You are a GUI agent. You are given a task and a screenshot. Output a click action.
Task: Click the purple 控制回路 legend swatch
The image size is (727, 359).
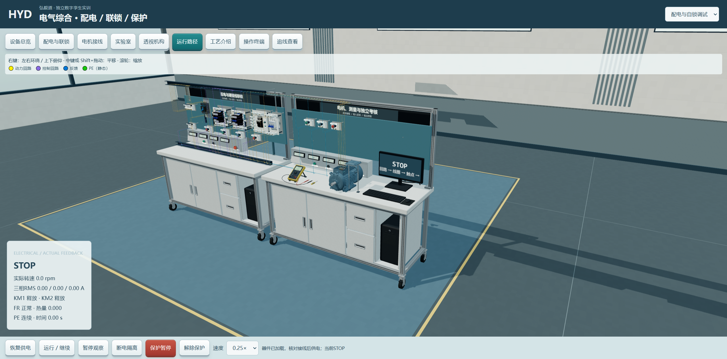point(38,68)
